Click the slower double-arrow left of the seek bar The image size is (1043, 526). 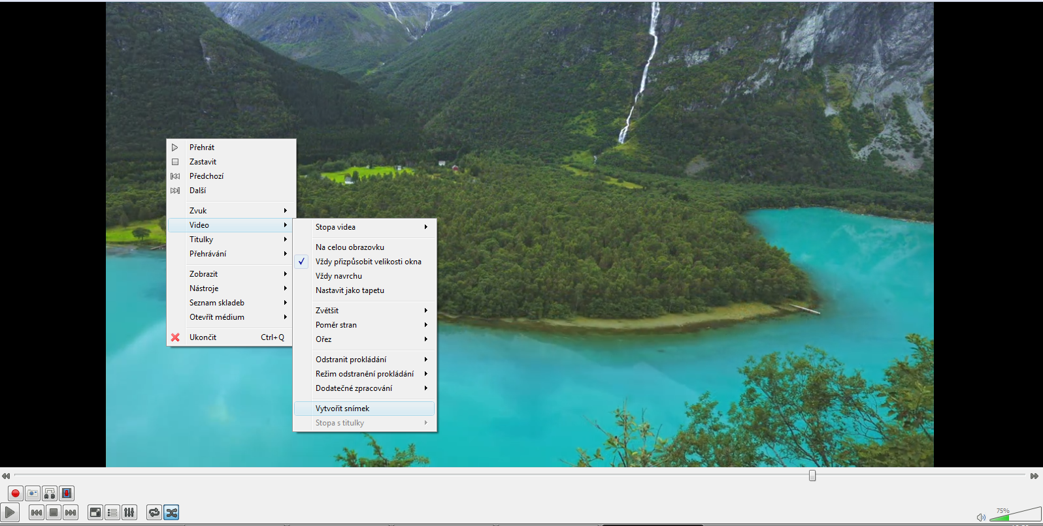click(x=6, y=476)
